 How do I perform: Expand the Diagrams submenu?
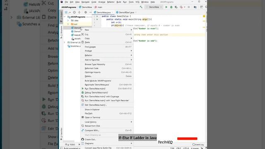pos(107,144)
